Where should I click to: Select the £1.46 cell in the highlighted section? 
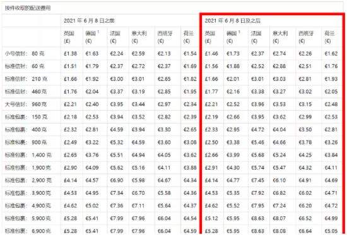[211, 54]
